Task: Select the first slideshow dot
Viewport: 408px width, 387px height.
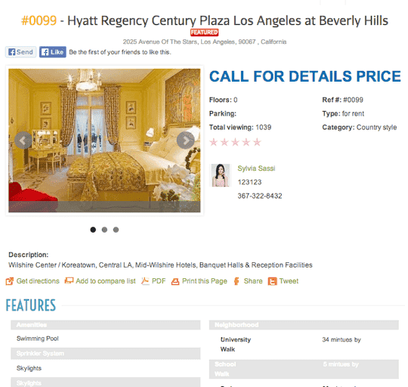Action: point(93,230)
